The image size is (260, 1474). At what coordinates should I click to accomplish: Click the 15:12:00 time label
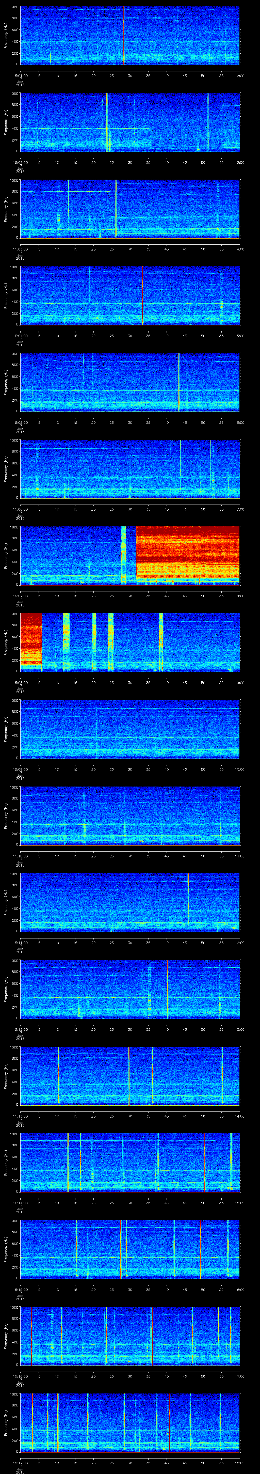[20, 1029]
